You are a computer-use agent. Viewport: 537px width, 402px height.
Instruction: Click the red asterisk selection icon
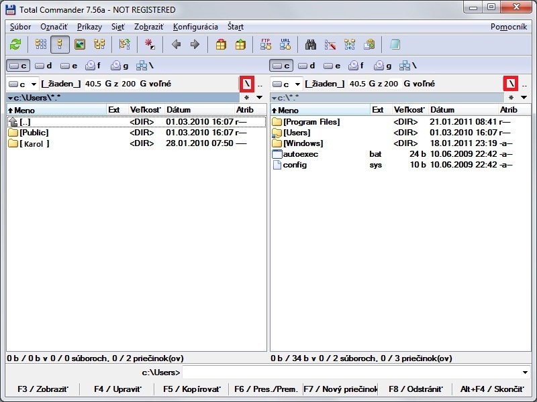[150, 44]
